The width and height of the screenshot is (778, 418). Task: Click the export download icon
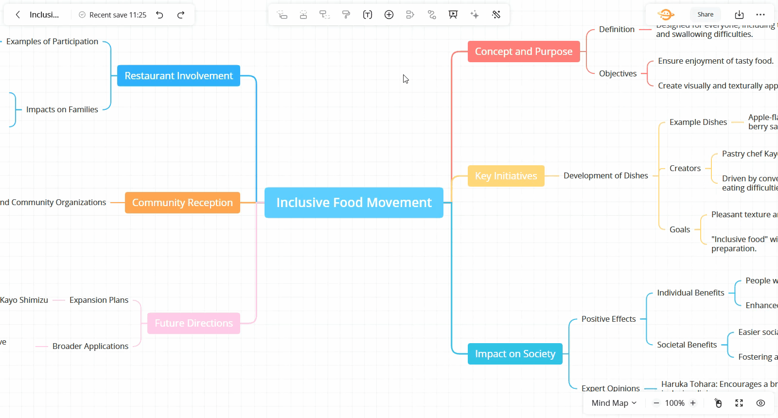[739, 15]
